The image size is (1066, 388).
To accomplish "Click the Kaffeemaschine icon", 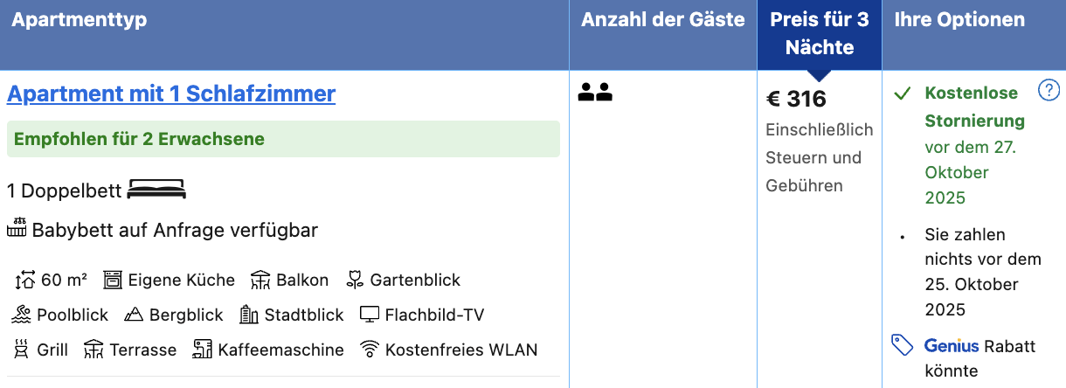I will 203,350.
